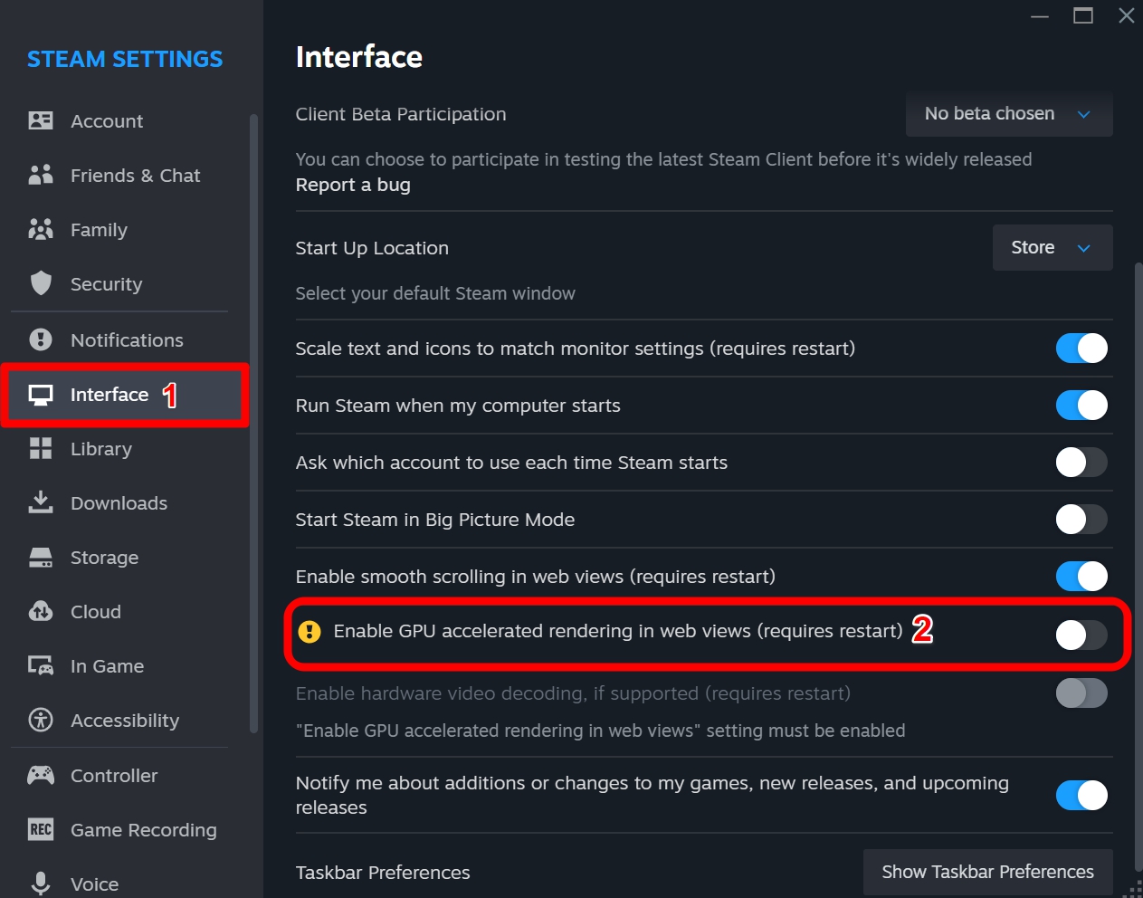Enable Start Steam in Big Picture Mode
Screen dimensions: 1143x898
[1081, 519]
